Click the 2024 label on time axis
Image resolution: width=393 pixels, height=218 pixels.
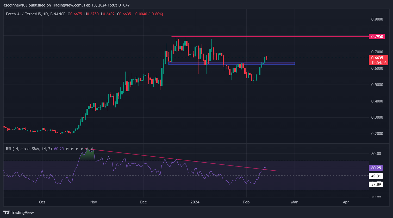click(195, 202)
